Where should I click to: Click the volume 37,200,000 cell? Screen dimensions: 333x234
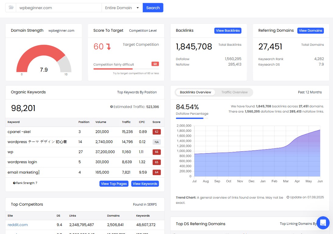tap(105, 152)
